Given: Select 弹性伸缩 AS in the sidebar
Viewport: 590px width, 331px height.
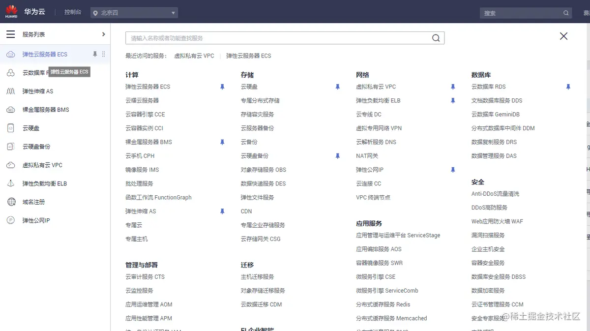Looking at the screenshot, I should point(37,91).
